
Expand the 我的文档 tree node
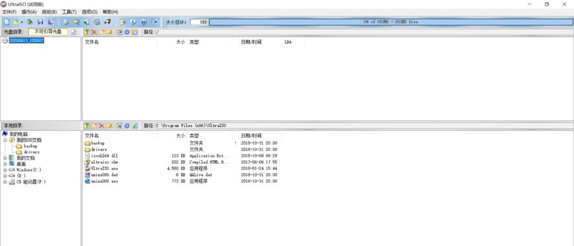pos(5,158)
